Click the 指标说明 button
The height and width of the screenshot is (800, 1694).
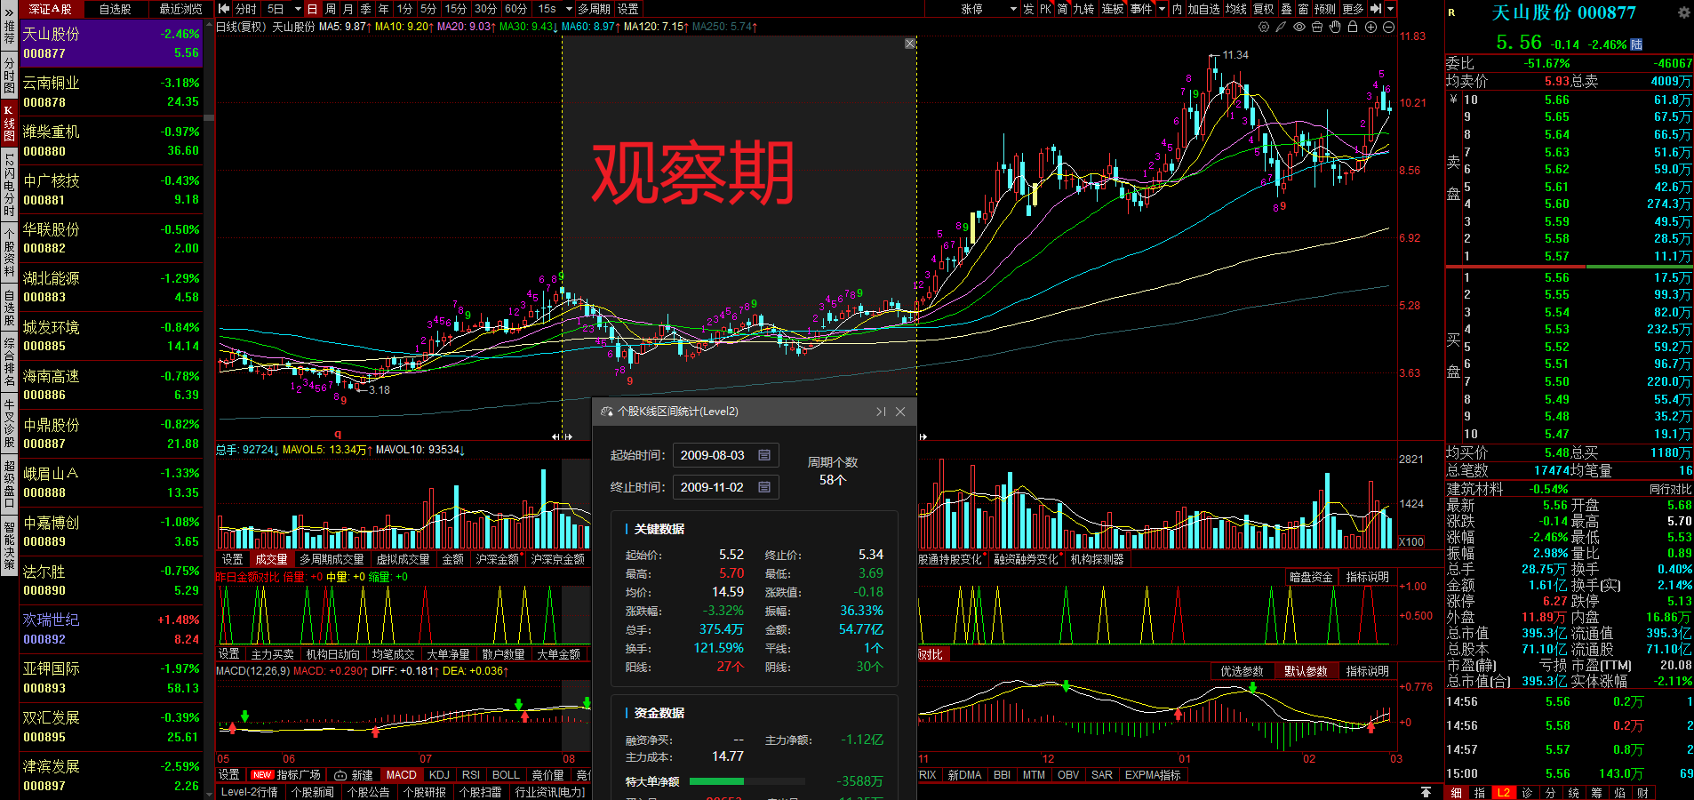pyautogui.click(x=1369, y=671)
